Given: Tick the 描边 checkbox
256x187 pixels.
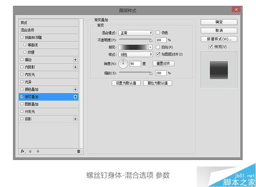Looking at the screenshot, I should (22, 59).
